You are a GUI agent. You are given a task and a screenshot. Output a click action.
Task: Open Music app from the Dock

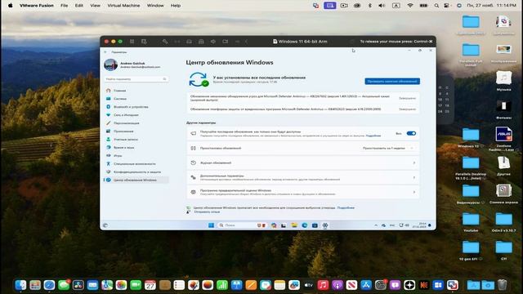(323, 285)
